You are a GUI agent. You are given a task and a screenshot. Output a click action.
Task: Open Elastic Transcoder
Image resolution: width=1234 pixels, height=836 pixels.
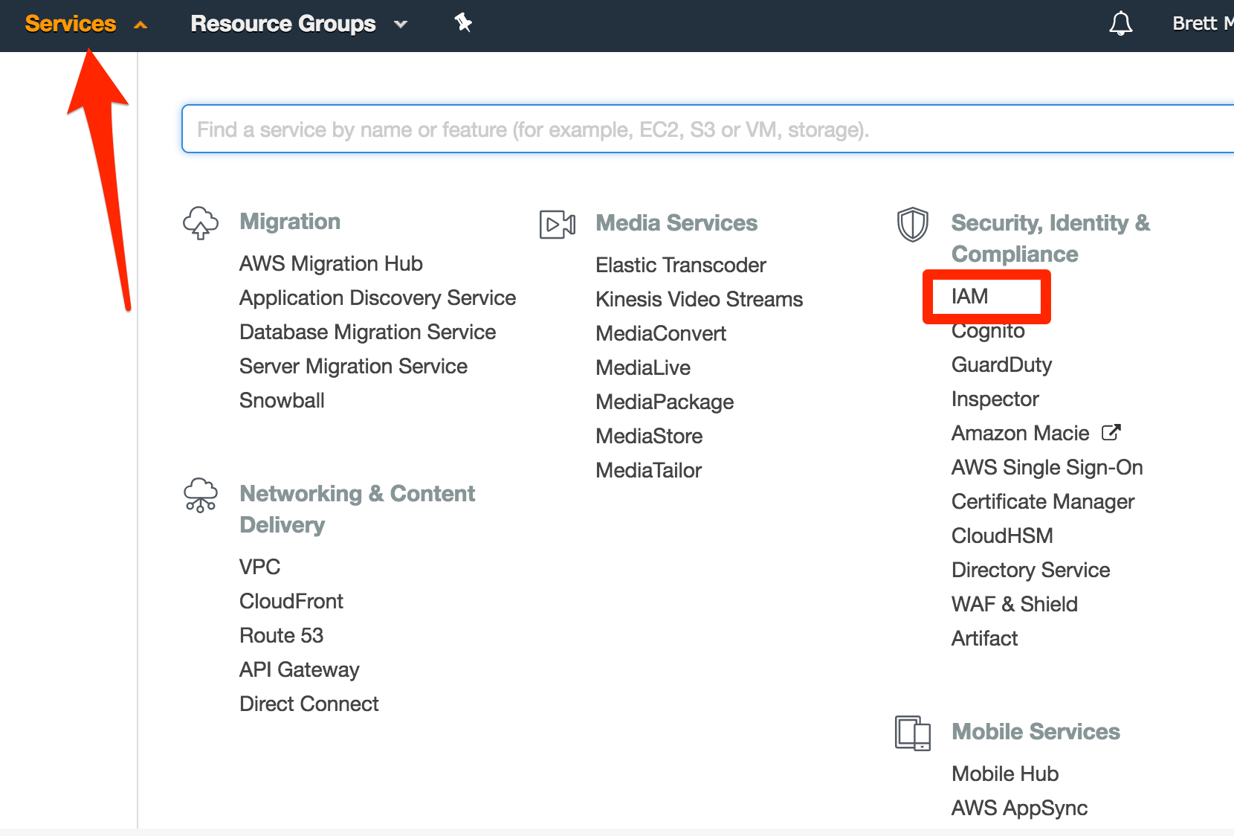pos(680,265)
